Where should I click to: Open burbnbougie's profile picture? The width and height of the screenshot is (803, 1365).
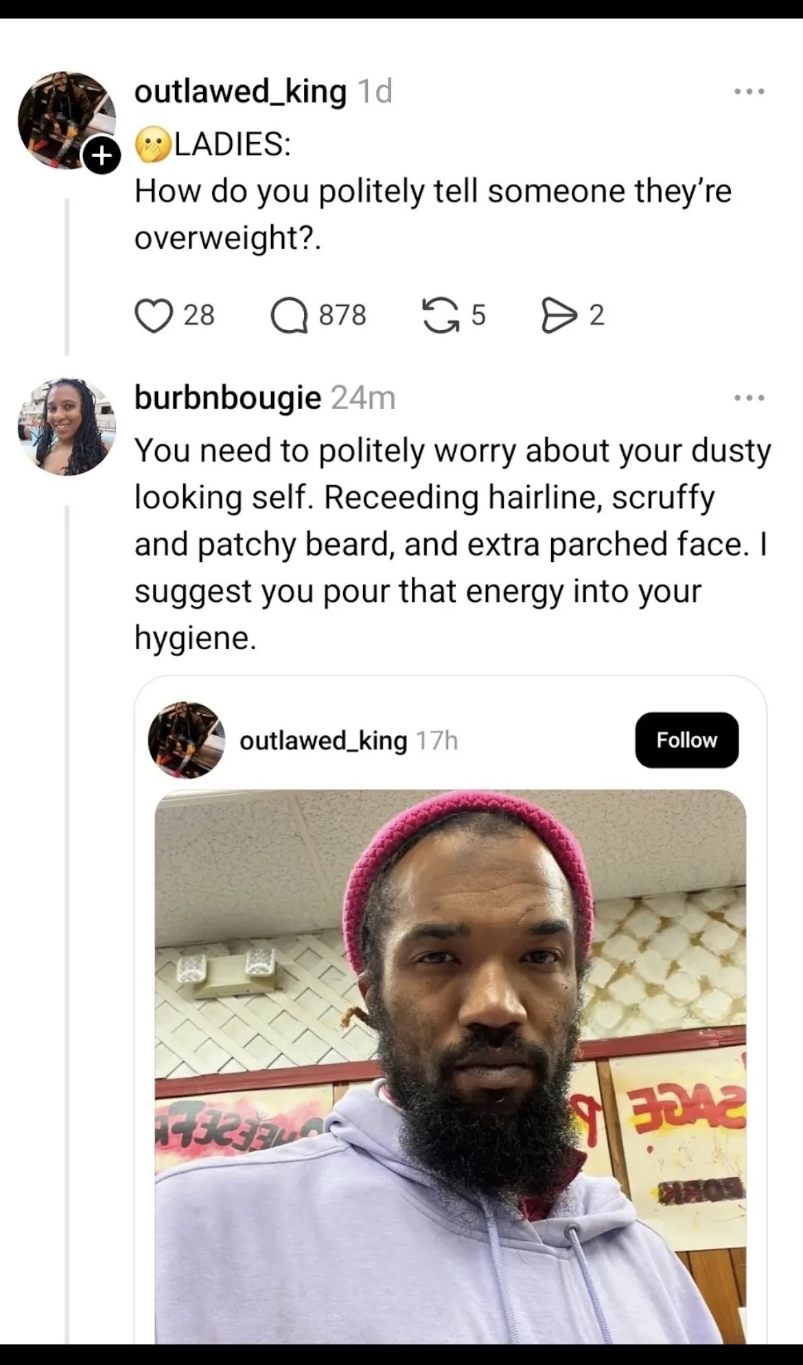point(67,426)
